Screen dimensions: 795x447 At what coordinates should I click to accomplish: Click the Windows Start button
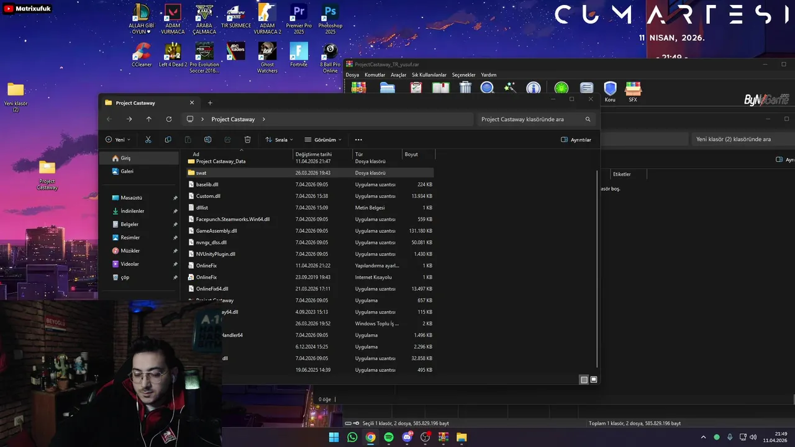pyautogui.click(x=334, y=437)
